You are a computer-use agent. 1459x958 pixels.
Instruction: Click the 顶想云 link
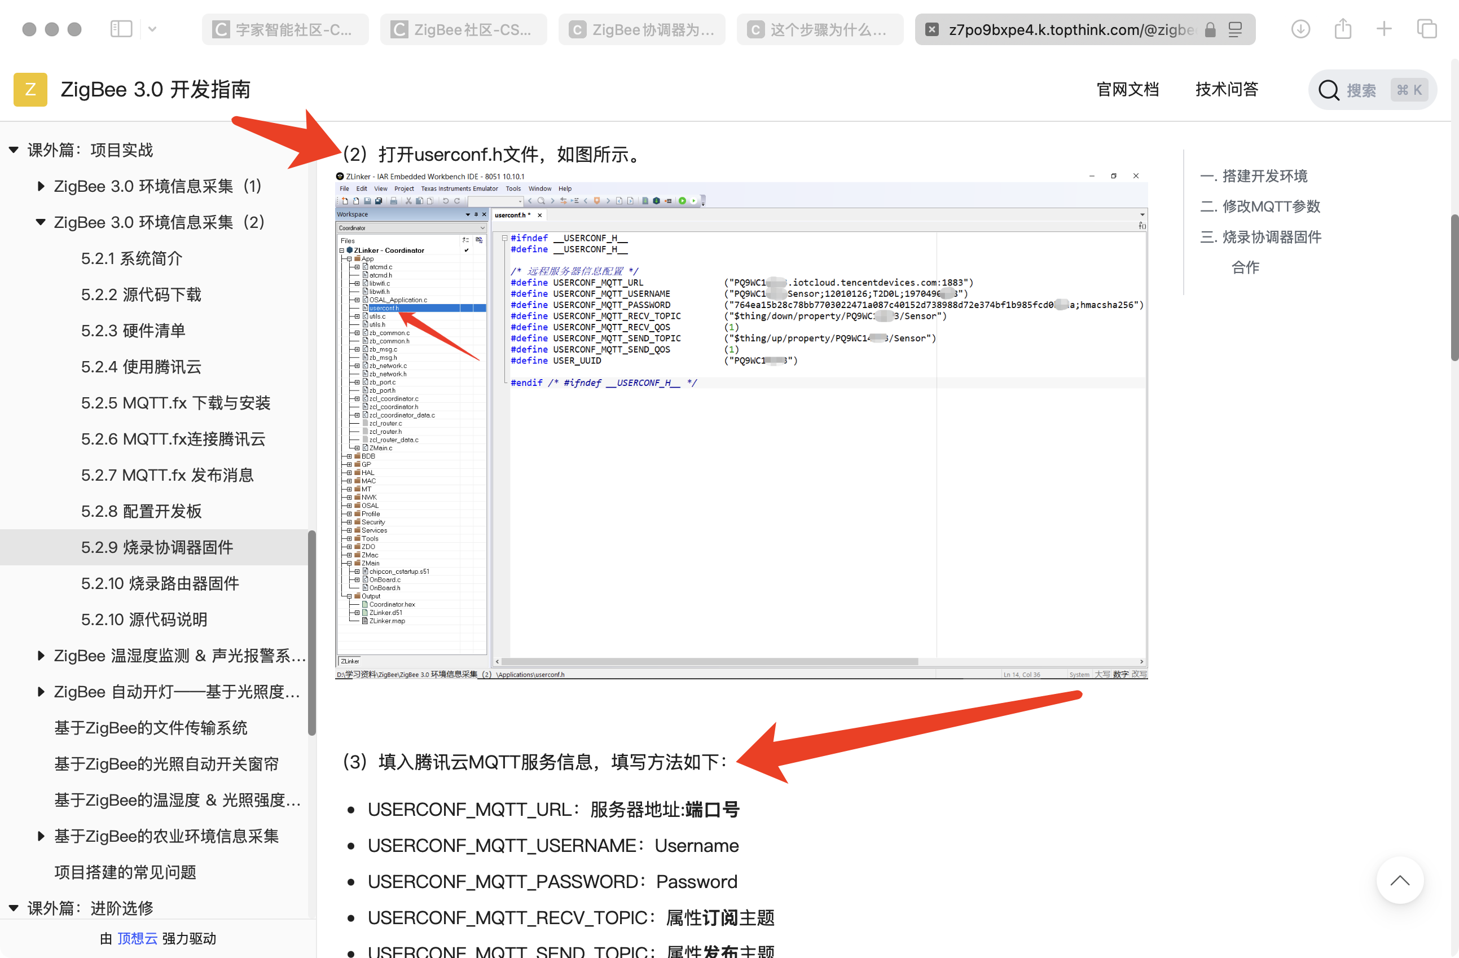pyautogui.click(x=137, y=938)
